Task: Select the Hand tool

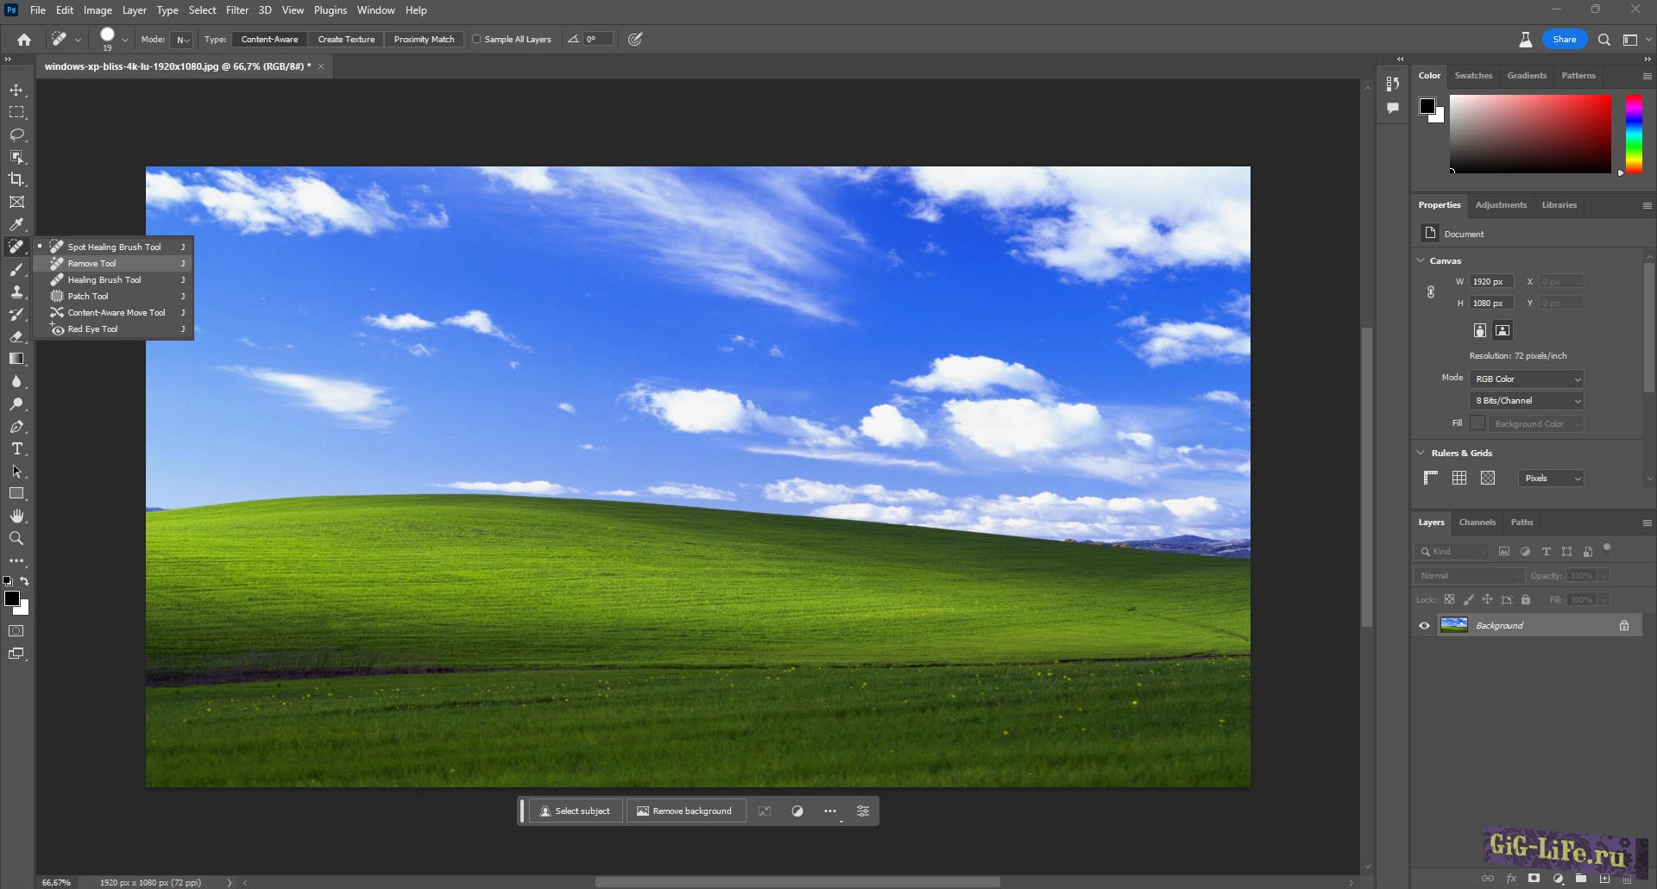Action: click(16, 516)
